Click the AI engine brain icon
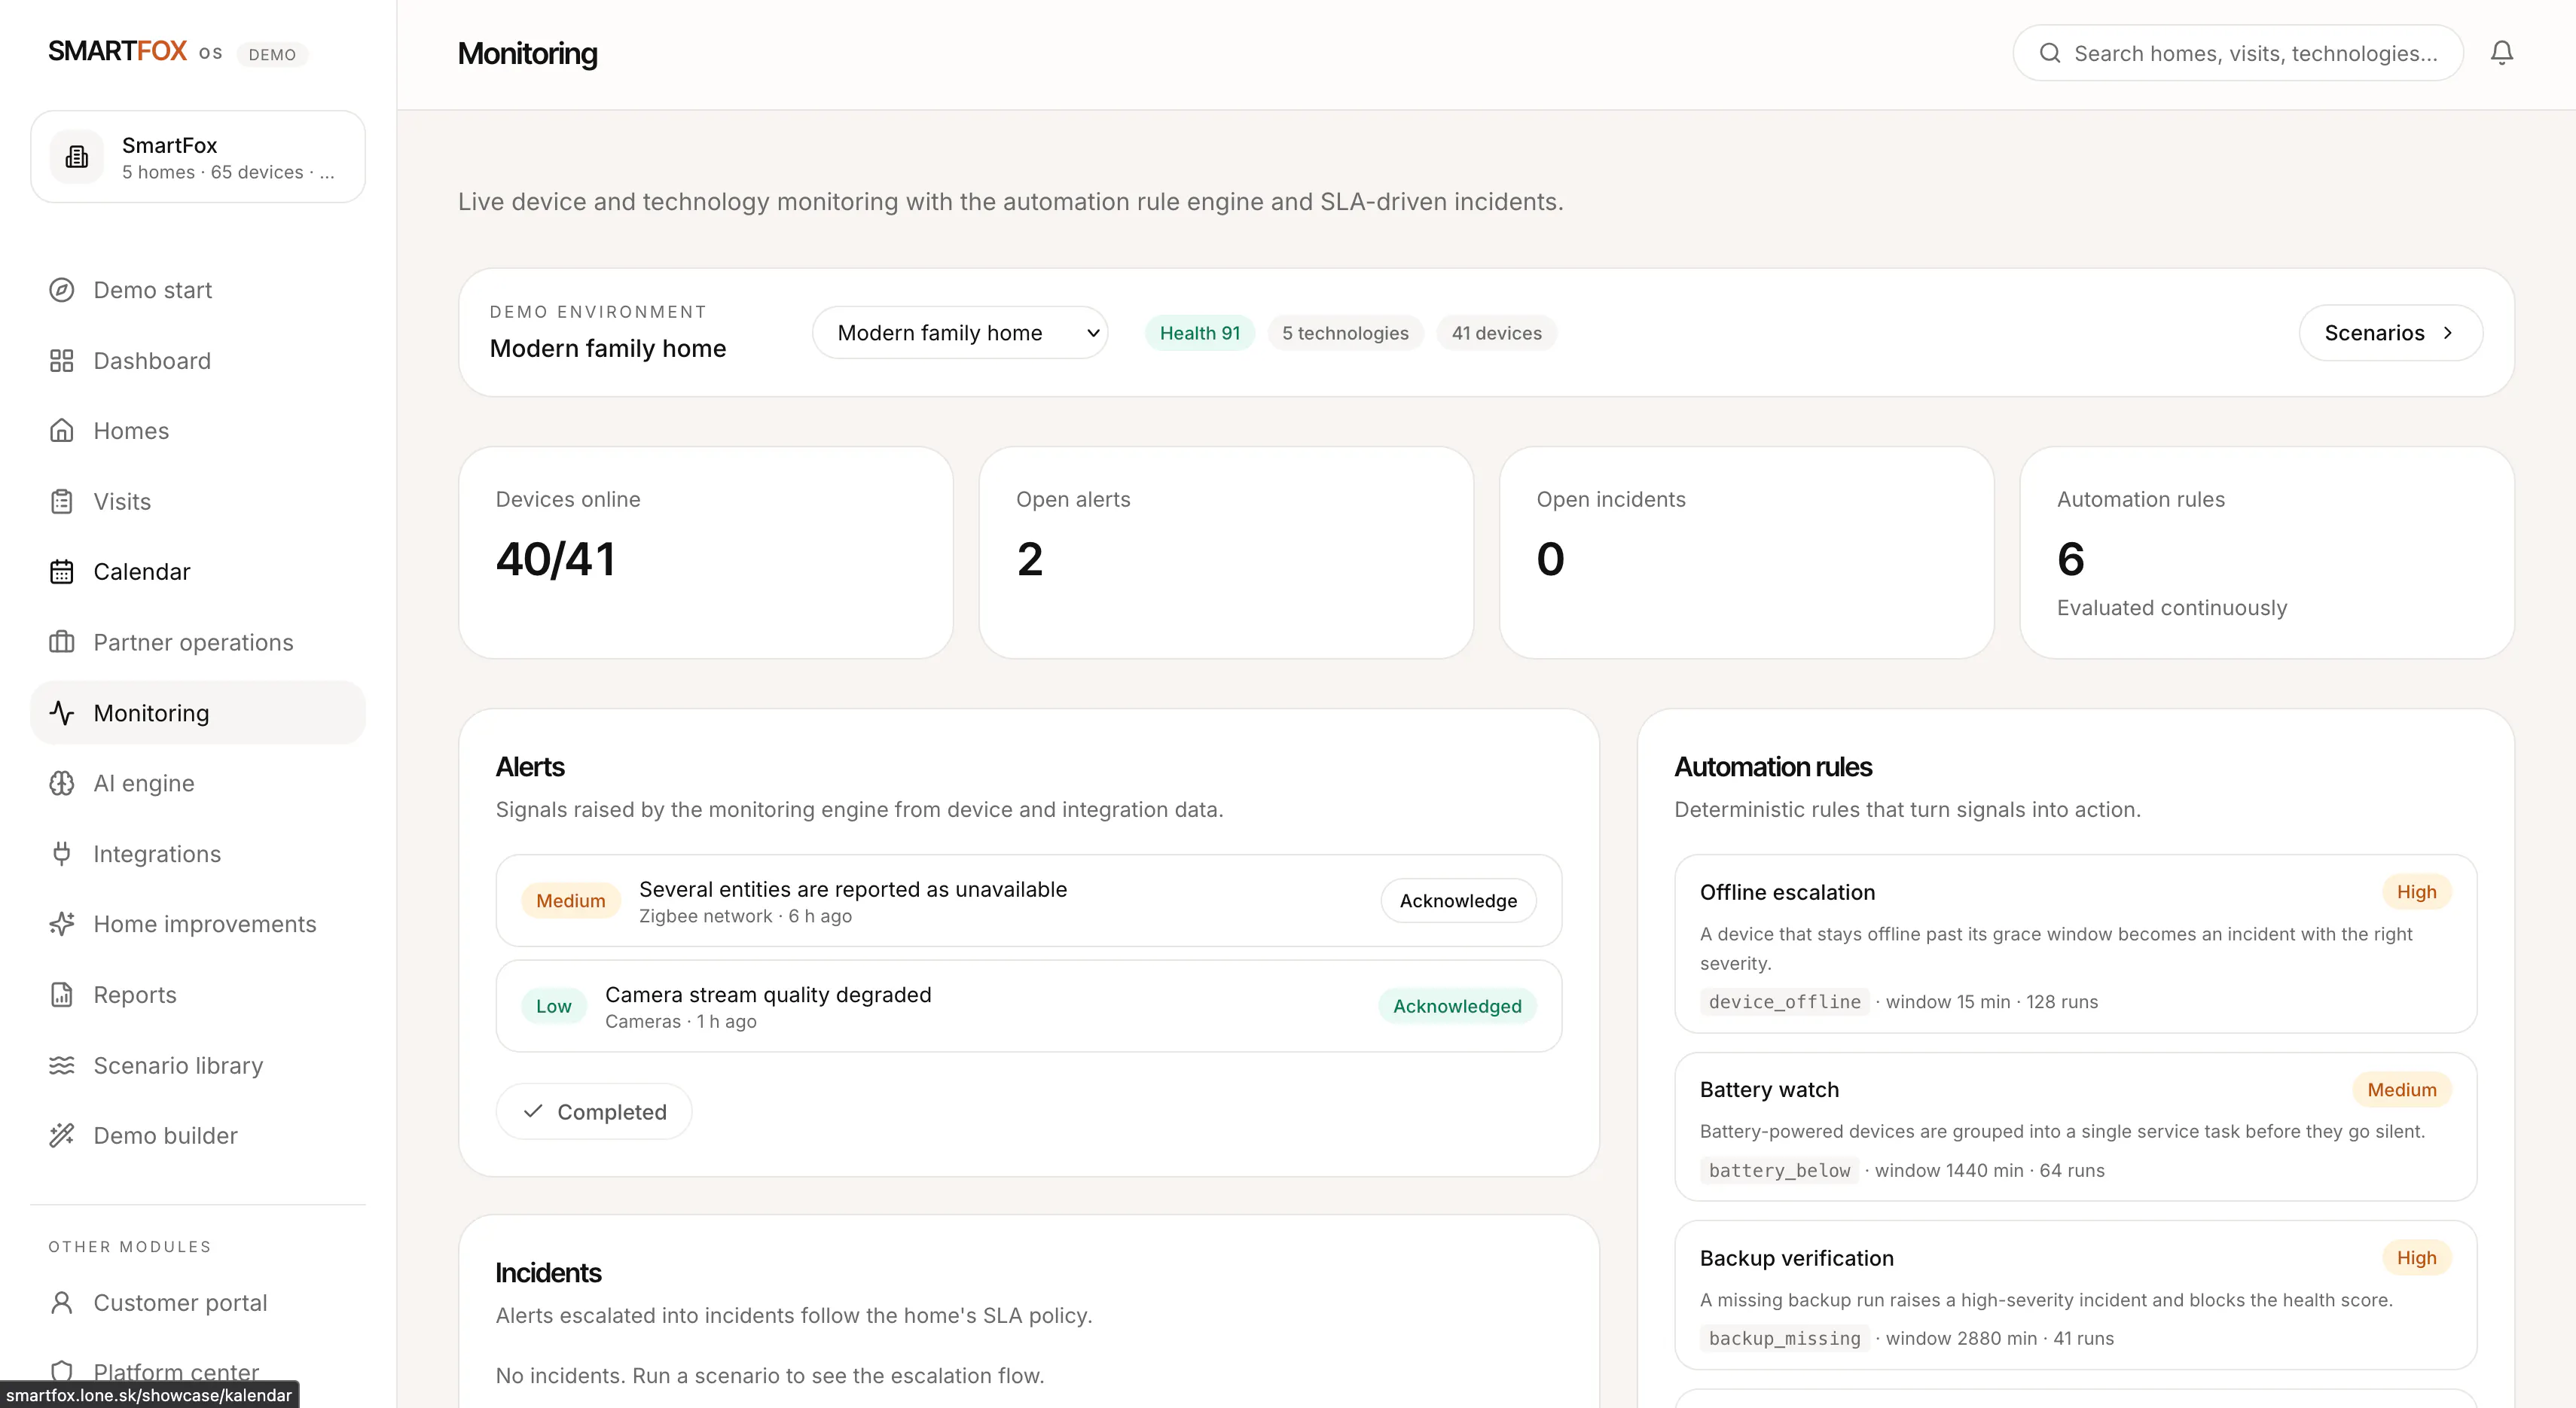This screenshot has width=2576, height=1408. coord(62,784)
